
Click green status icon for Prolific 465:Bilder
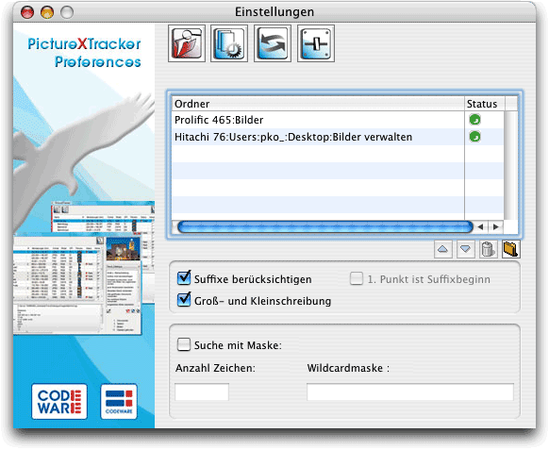(474, 120)
